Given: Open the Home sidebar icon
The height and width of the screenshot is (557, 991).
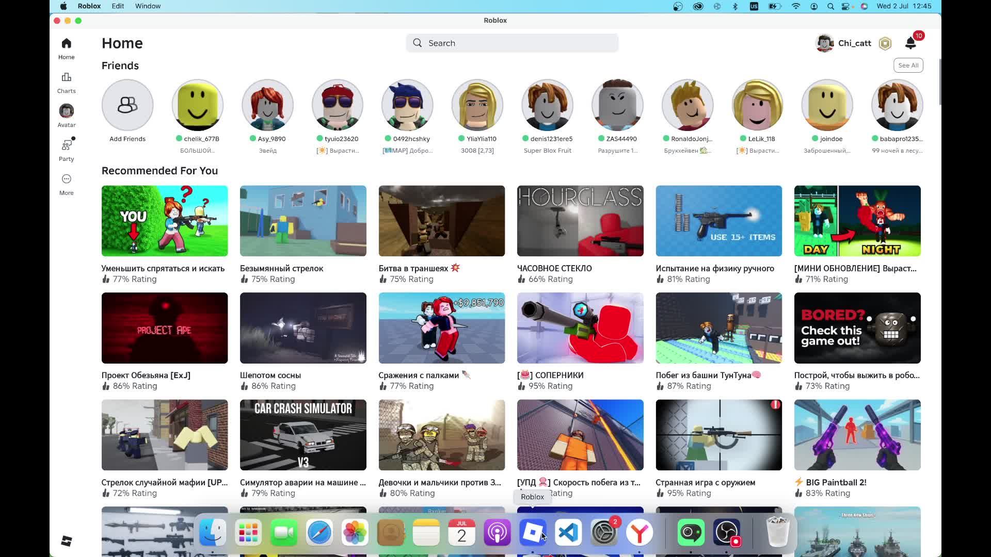Looking at the screenshot, I should point(66,43).
